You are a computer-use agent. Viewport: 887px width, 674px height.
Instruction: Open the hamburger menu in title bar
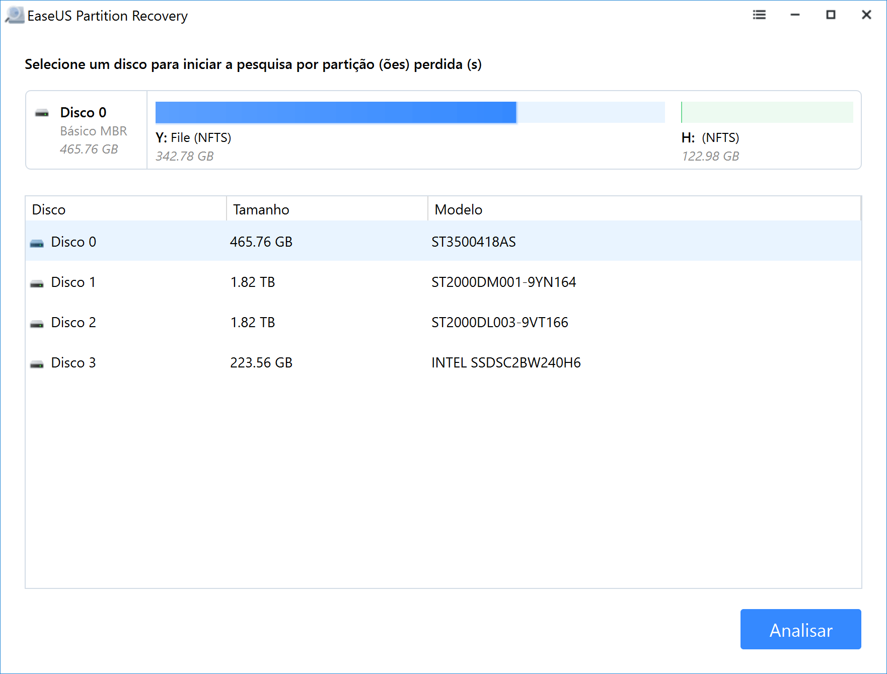tap(759, 15)
